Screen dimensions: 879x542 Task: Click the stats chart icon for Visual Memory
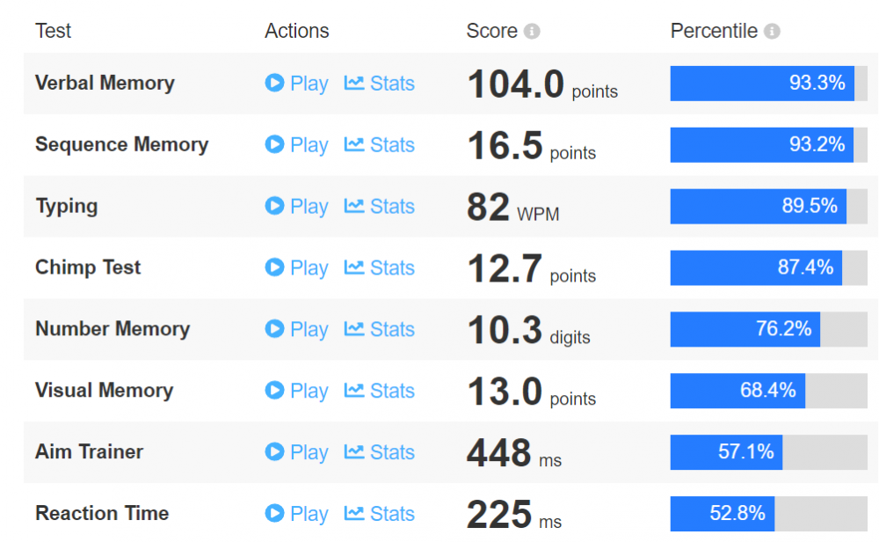pyautogui.click(x=353, y=391)
